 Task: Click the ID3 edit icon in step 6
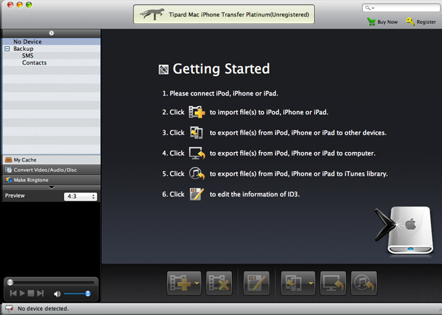pos(197,194)
